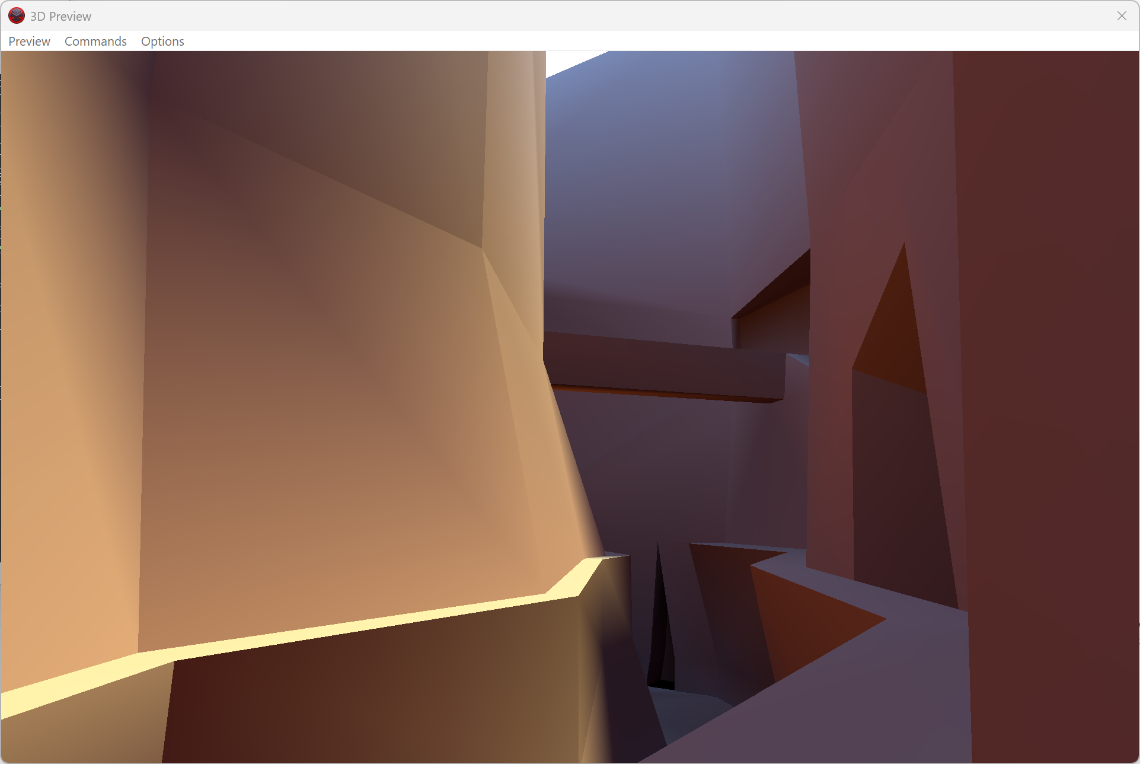The height and width of the screenshot is (764, 1140).
Task: Click the 3D Preview title text
Action: (x=60, y=17)
